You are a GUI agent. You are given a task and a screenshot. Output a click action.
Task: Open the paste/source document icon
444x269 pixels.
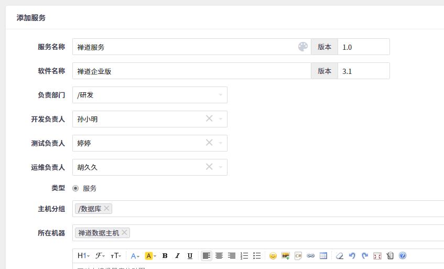coord(390,256)
